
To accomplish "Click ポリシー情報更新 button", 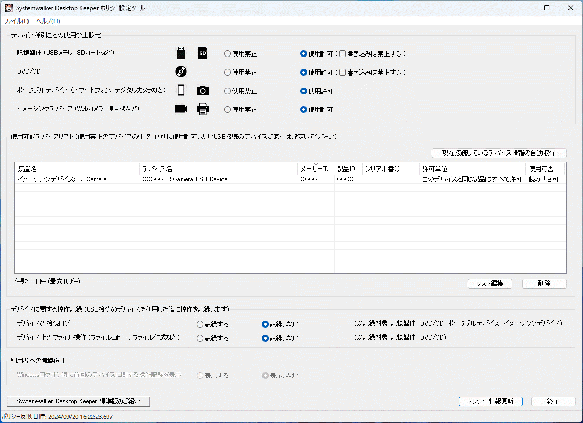I will [x=491, y=401].
